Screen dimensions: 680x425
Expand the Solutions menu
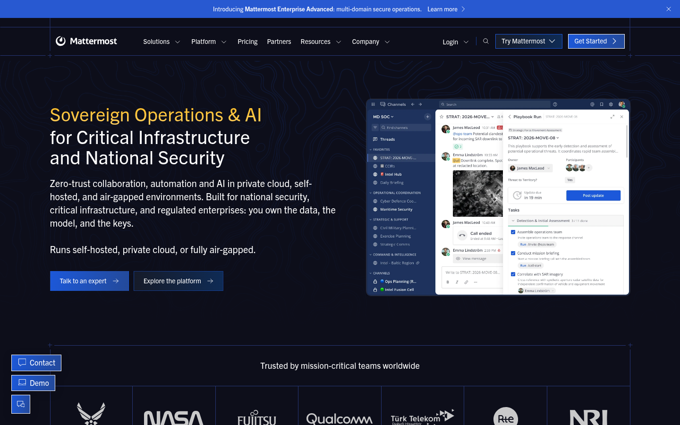pos(161,42)
